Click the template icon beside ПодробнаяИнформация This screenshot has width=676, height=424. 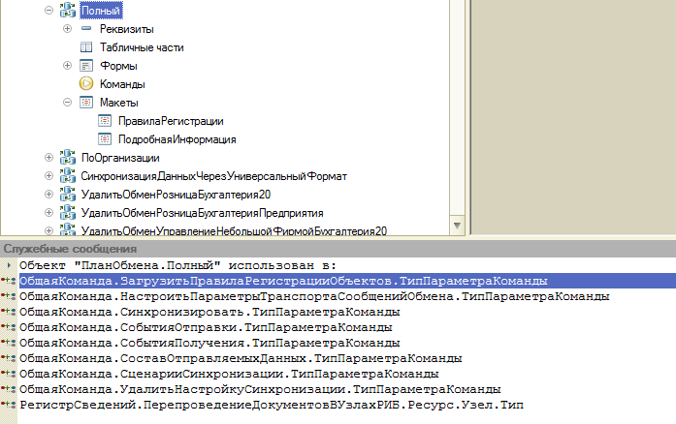pyautogui.click(x=105, y=139)
